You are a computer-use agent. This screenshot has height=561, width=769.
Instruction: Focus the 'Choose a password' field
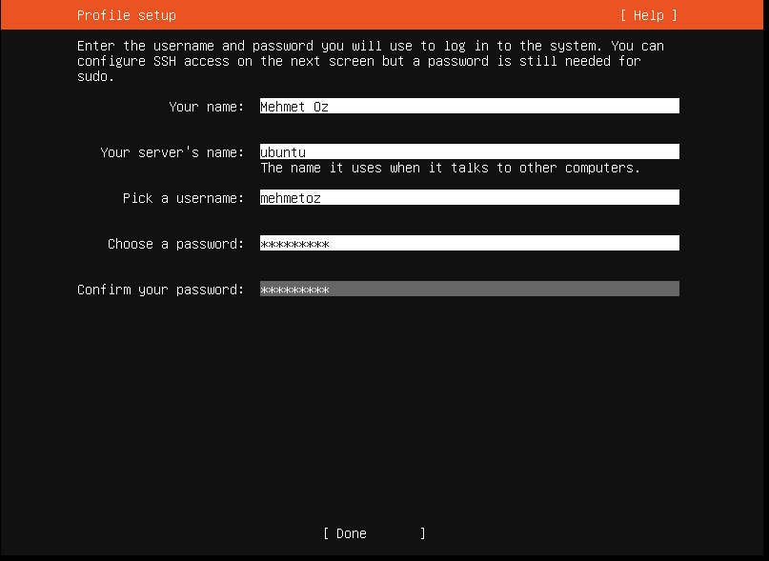(x=470, y=243)
